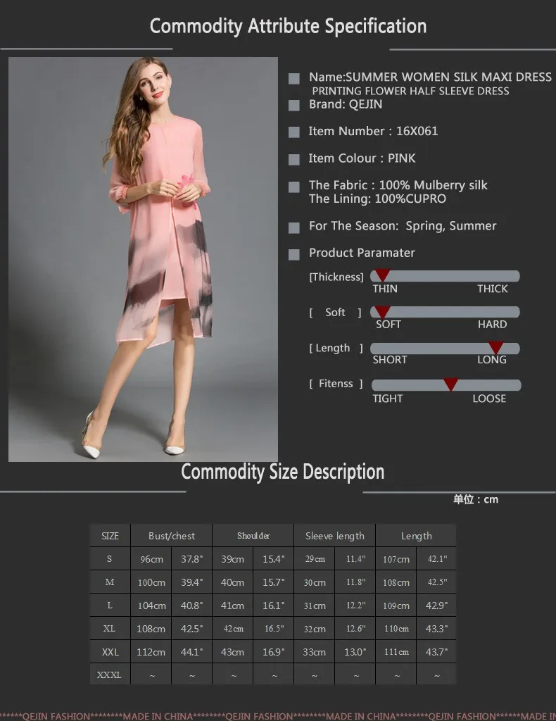Select the XL size row label
Image resolution: width=556 pixels, height=721 pixels.
(x=109, y=628)
